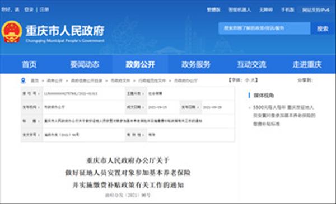Image resolution: width=336 pixels, height=204 pixels.
Task: Click 市政府文件 breadcrumb link
Action: (120, 80)
